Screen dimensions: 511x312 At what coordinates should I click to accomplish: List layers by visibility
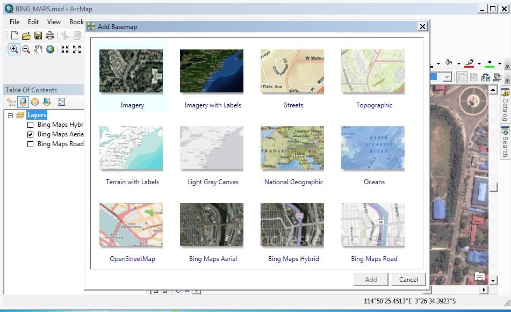pyautogui.click(x=35, y=102)
